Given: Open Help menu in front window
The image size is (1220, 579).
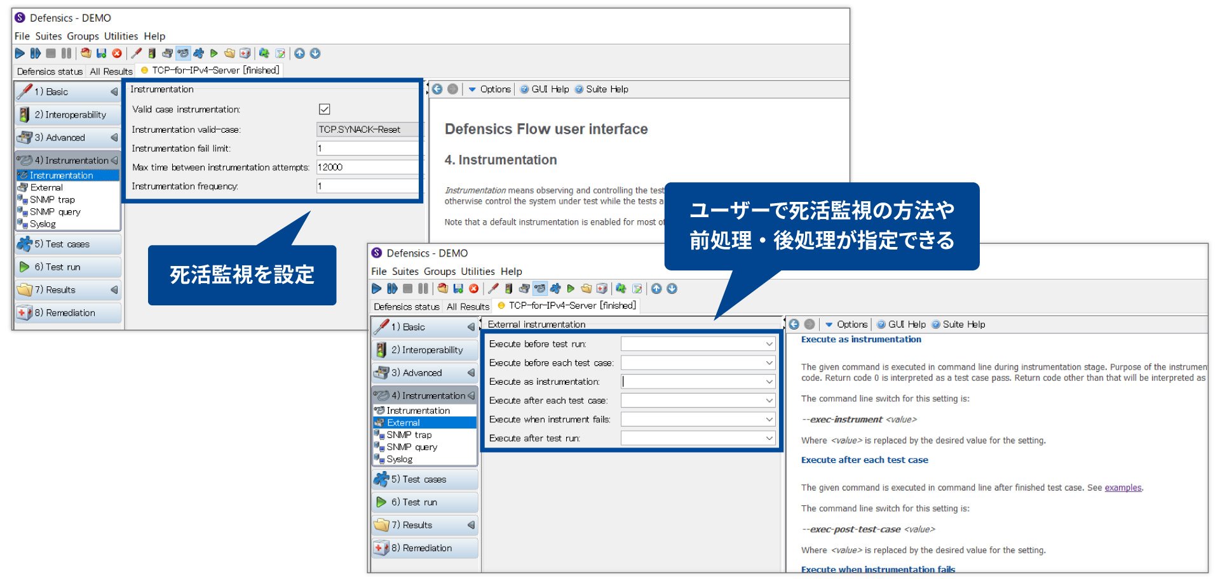Looking at the screenshot, I should [511, 272].
